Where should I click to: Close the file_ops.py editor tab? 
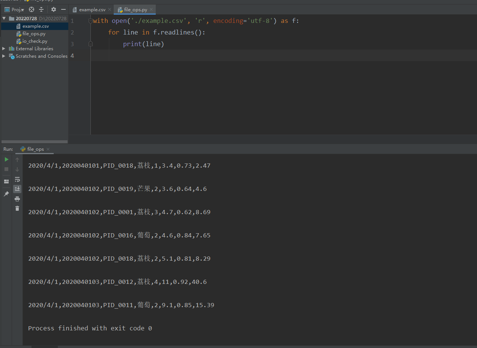coord(151,10)
